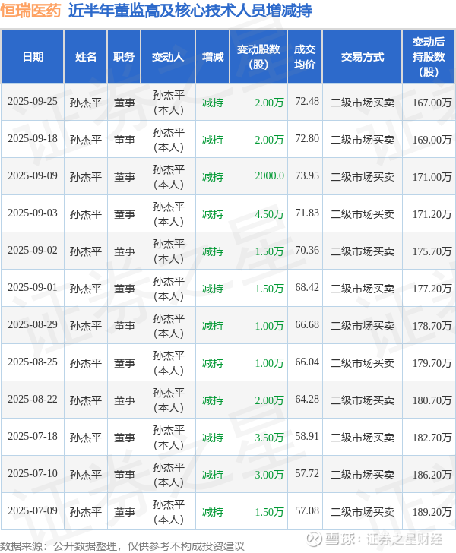Click holdings value 182.70万
The width and height of the screenshot is (456, 553).
click(432, 438)
